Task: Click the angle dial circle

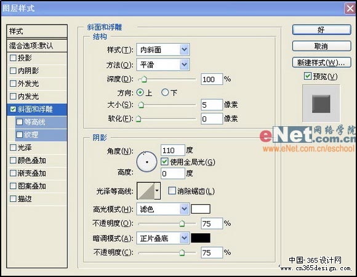Action: [147, 162]
